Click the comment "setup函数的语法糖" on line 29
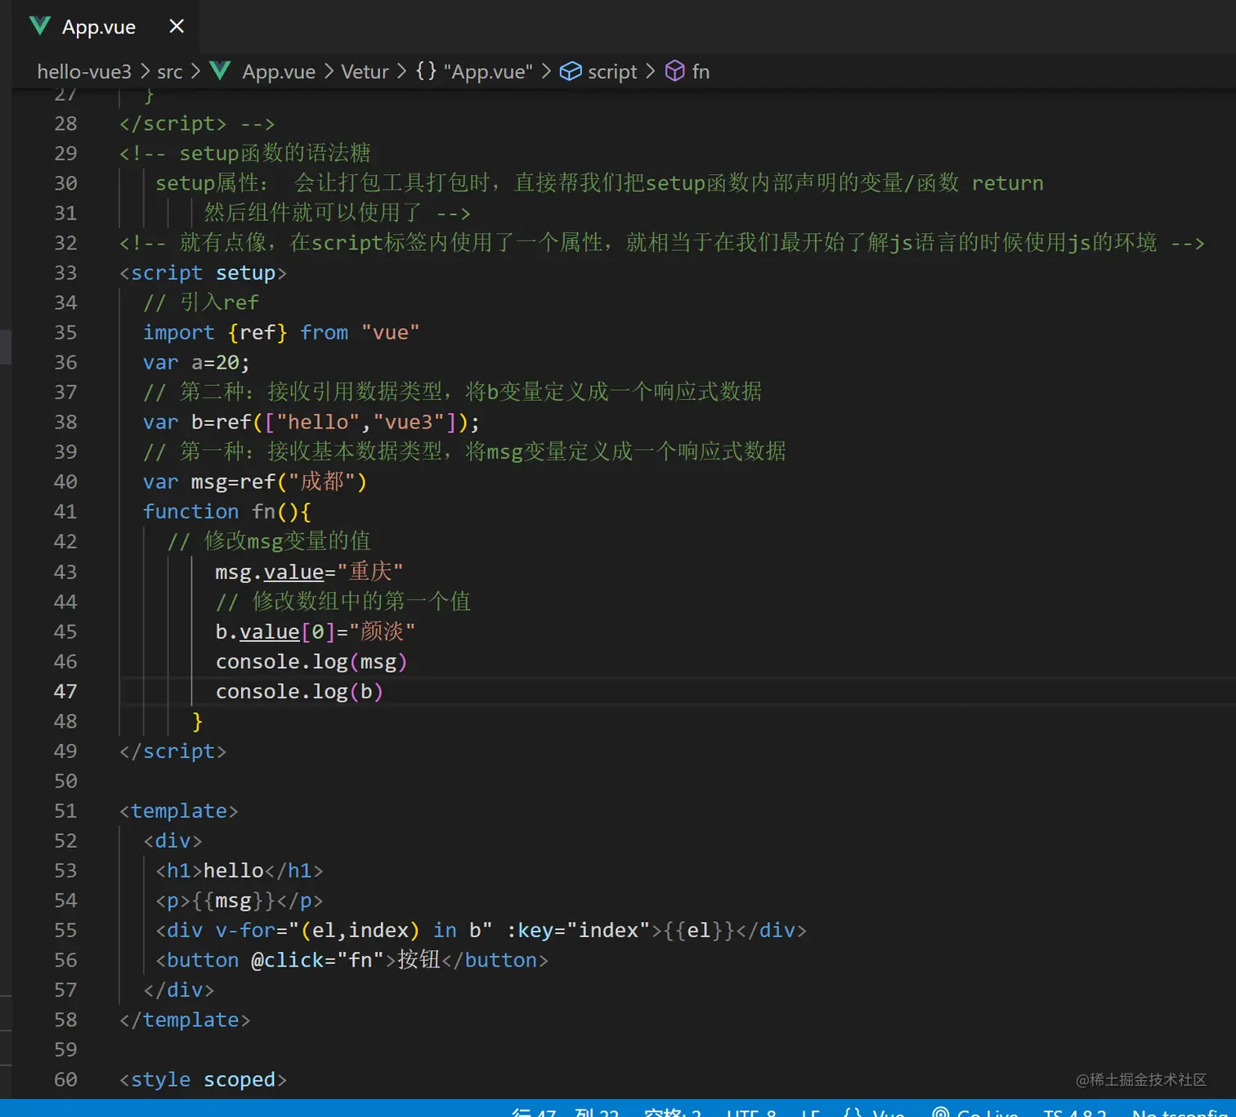The height and width of the screenshot is (1117, 1236). [x=275, y=153]
